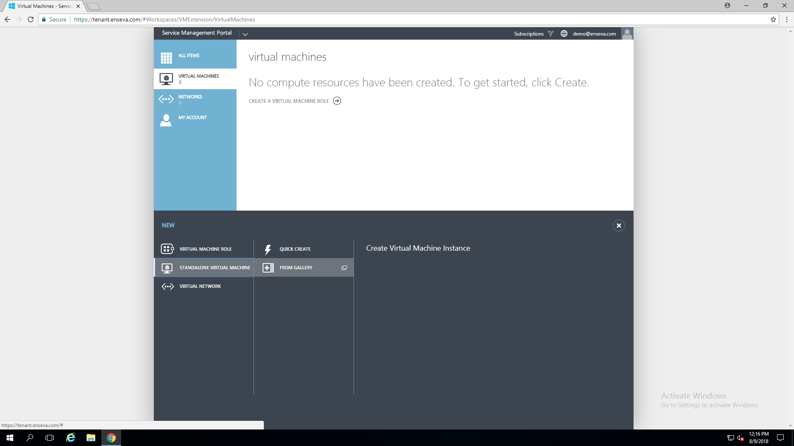Click the browser page vertical scrollbar

click(790, 228)
